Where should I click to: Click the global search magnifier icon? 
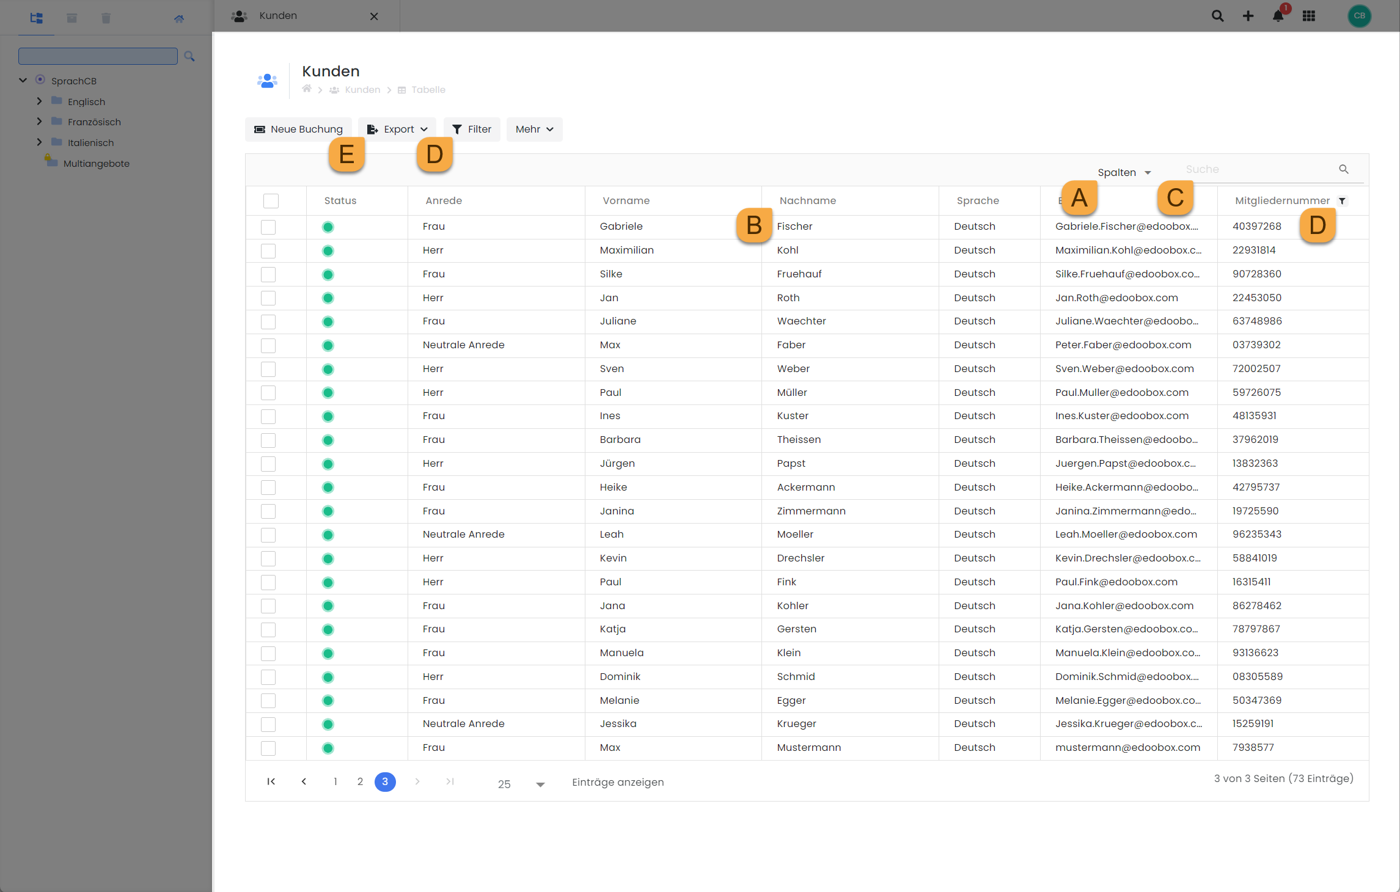(1217, 16)
